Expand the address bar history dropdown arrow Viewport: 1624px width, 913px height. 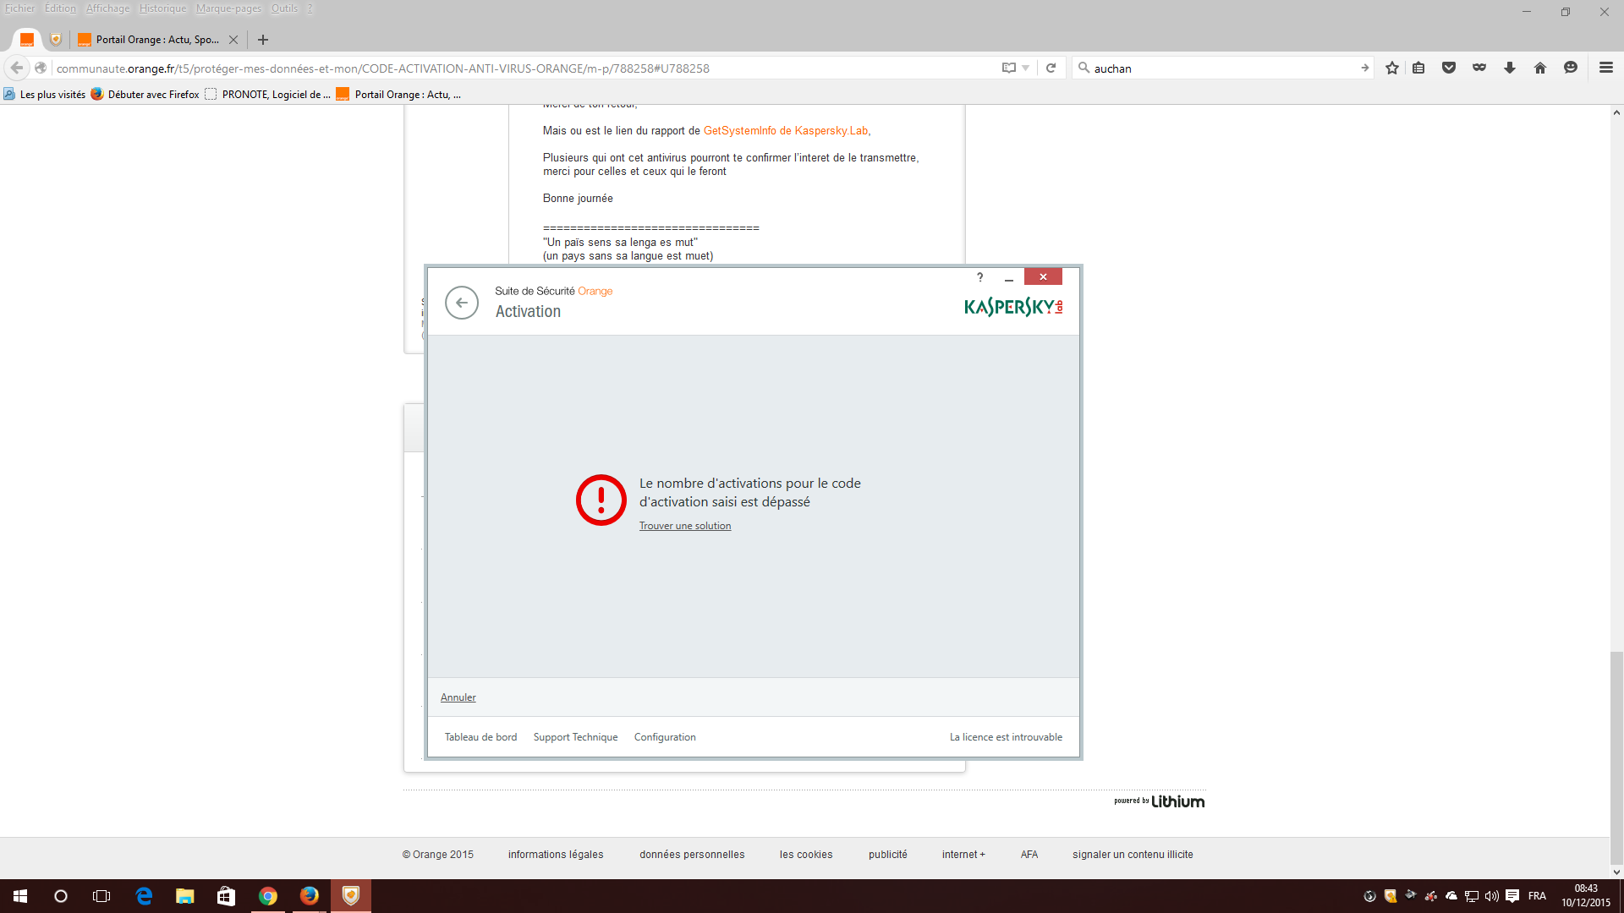pos(1026,68)
